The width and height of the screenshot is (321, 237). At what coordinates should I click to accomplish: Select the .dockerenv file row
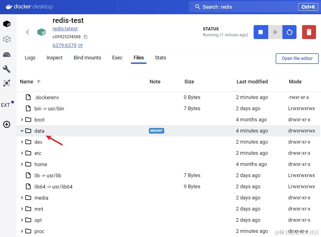pos(168,97)
